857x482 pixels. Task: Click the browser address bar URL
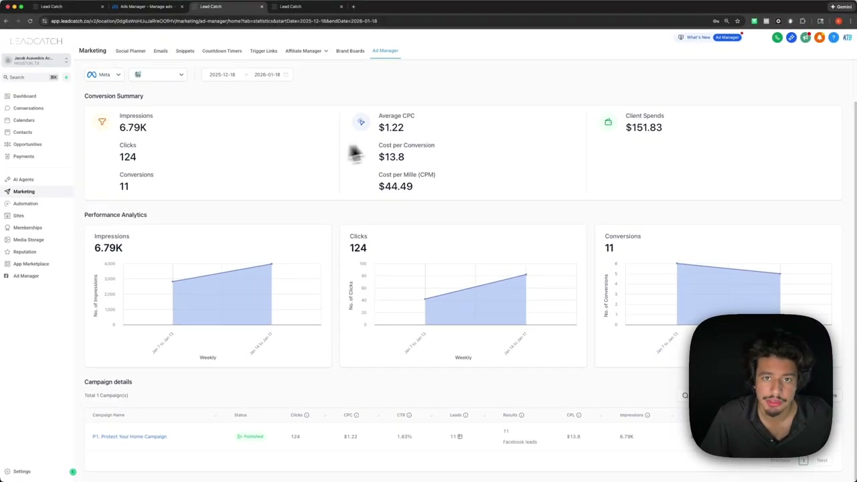[x=214, y=21]
